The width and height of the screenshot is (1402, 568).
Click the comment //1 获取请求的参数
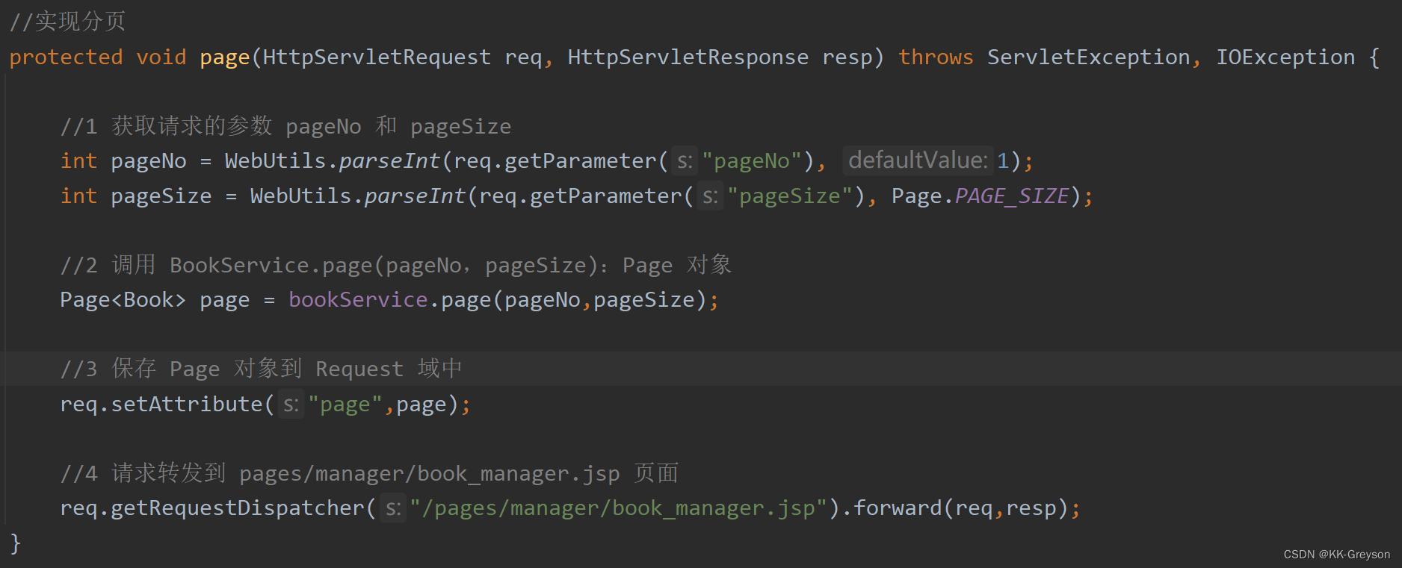click(285, 126)
